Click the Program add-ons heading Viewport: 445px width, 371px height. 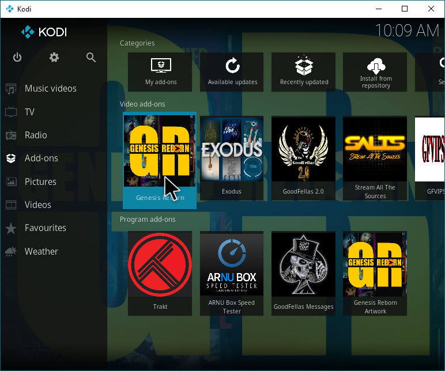pos(148,219)
